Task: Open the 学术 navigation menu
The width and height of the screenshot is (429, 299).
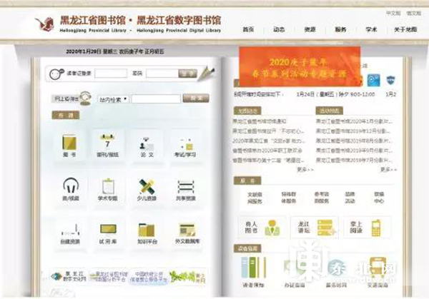Action: click(371, 29)
